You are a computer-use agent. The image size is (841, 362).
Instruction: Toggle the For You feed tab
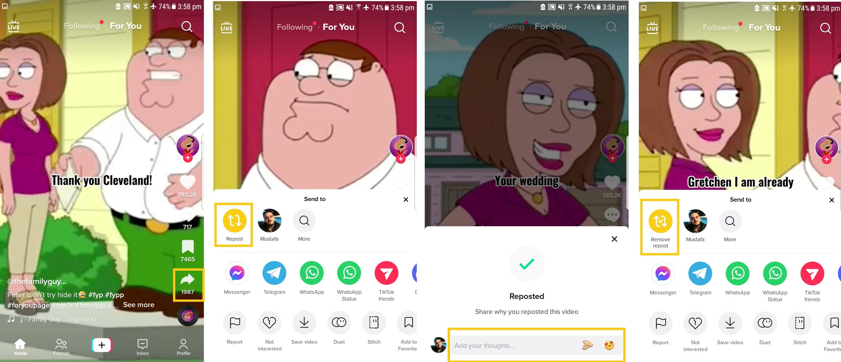click(126, 26)
